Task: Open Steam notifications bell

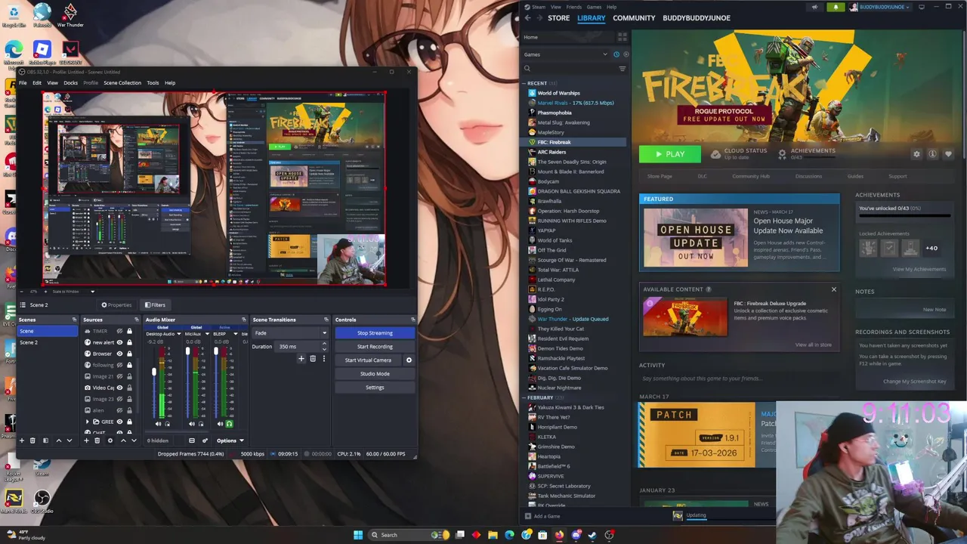Action: click(836, 7)
